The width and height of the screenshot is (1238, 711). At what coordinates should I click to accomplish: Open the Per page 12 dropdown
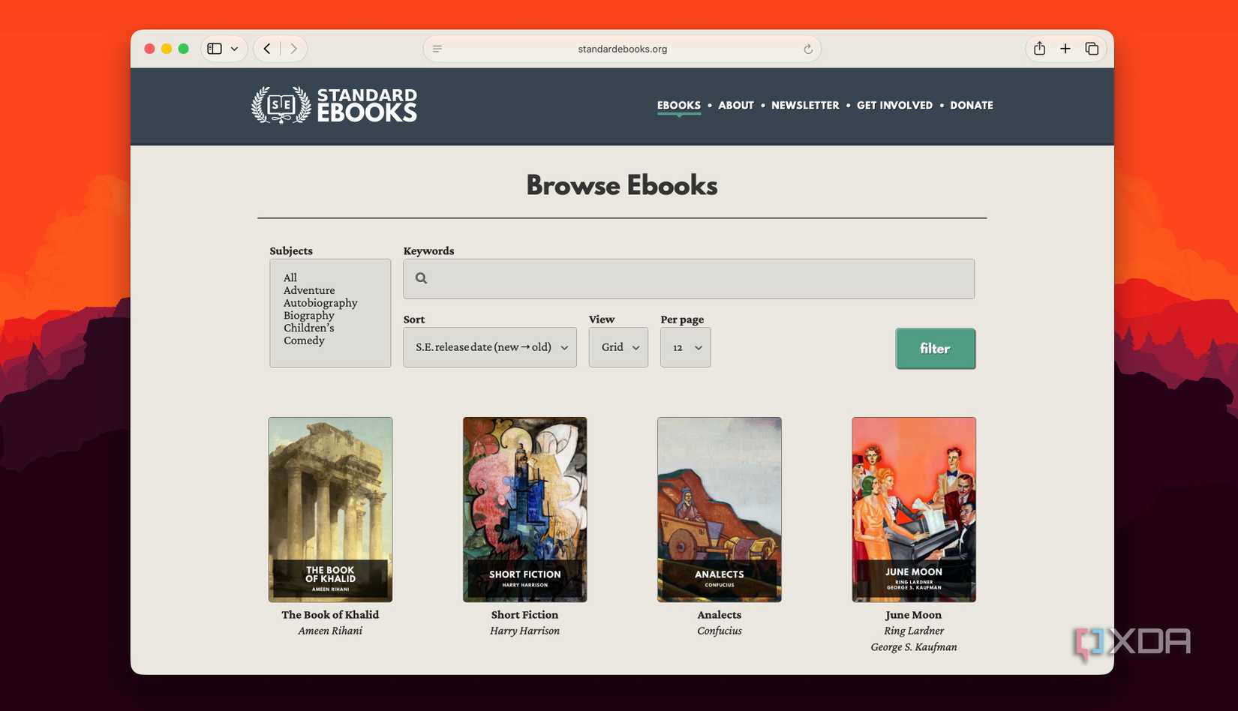(x=686, y=347)
